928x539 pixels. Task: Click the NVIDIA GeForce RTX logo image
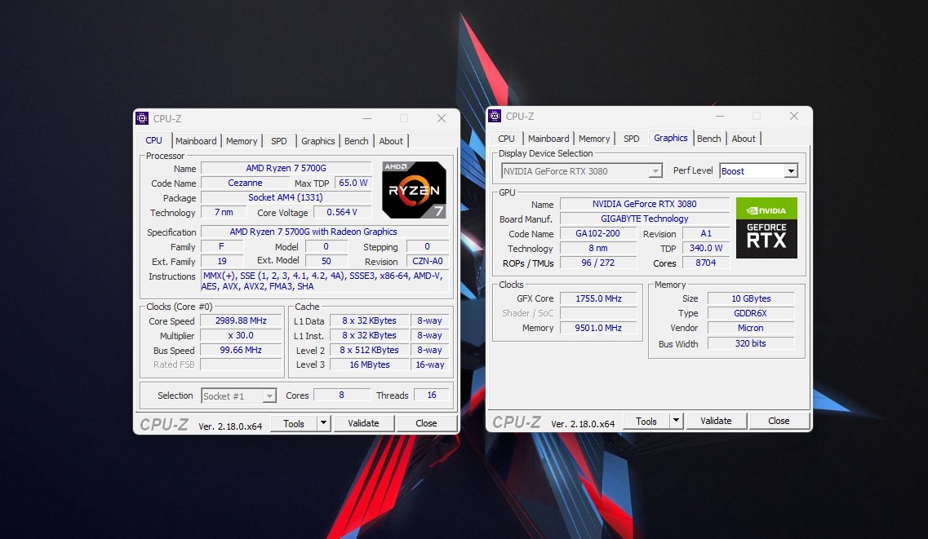coord(766,228)
